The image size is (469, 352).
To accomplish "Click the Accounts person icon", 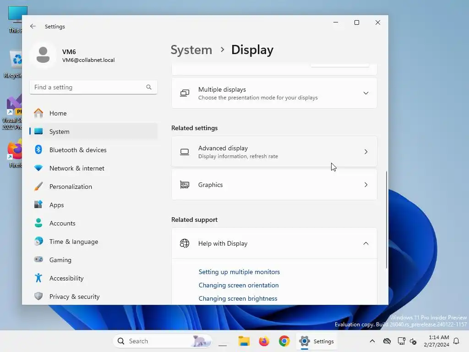I will tap(38, 223).
